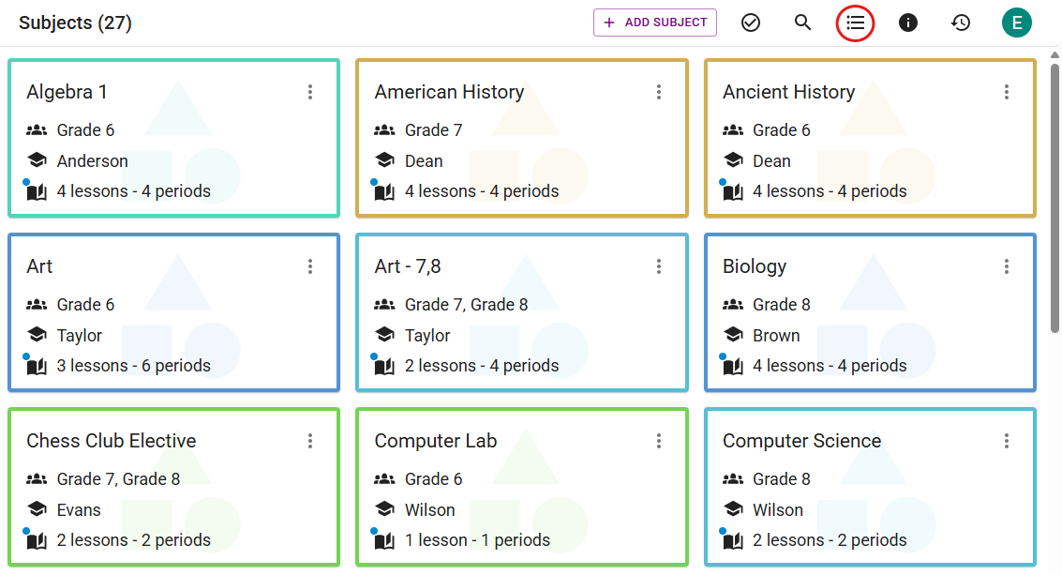Switch to list view icon
1062x575 pixels.
[x=855, y=23]
